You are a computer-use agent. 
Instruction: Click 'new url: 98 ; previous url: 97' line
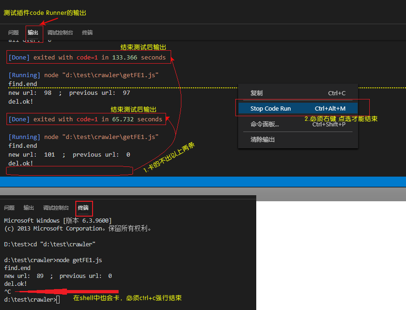pos(69,93)
